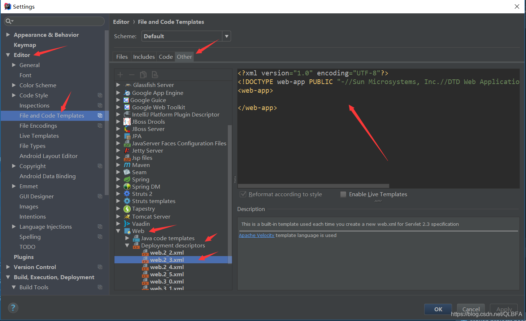Viewport: 526px width, 321px height.
Task: Select Inspections settings
Action: click(x=34, y=105)
